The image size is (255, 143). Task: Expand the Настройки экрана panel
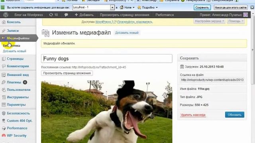click(210, 21)
